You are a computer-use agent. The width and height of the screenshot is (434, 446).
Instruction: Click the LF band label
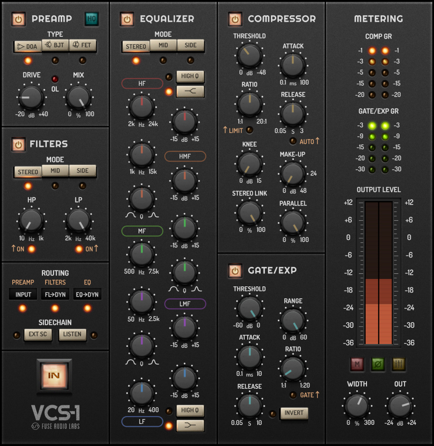point(142,421)
